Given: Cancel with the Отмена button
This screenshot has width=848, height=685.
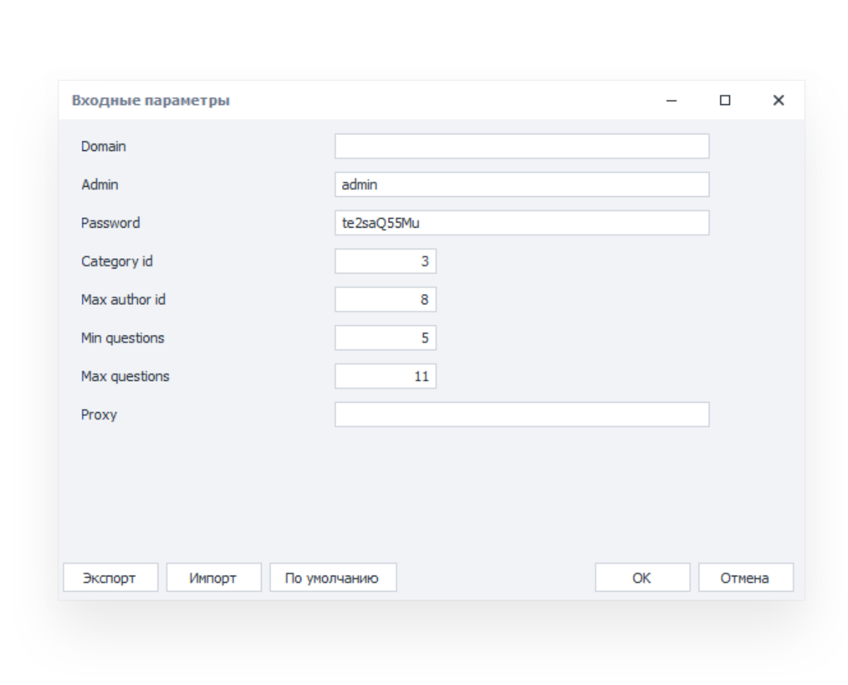Looking at the screenshot, I should (745, 577).
